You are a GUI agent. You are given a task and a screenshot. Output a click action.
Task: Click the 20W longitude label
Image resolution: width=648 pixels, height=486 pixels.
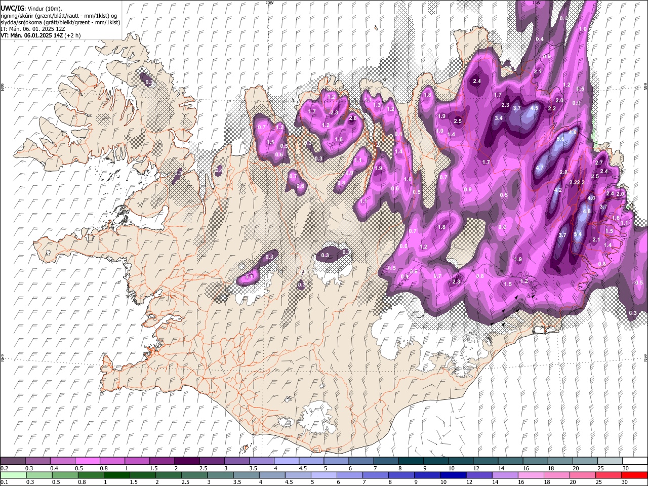coord(269,3)
